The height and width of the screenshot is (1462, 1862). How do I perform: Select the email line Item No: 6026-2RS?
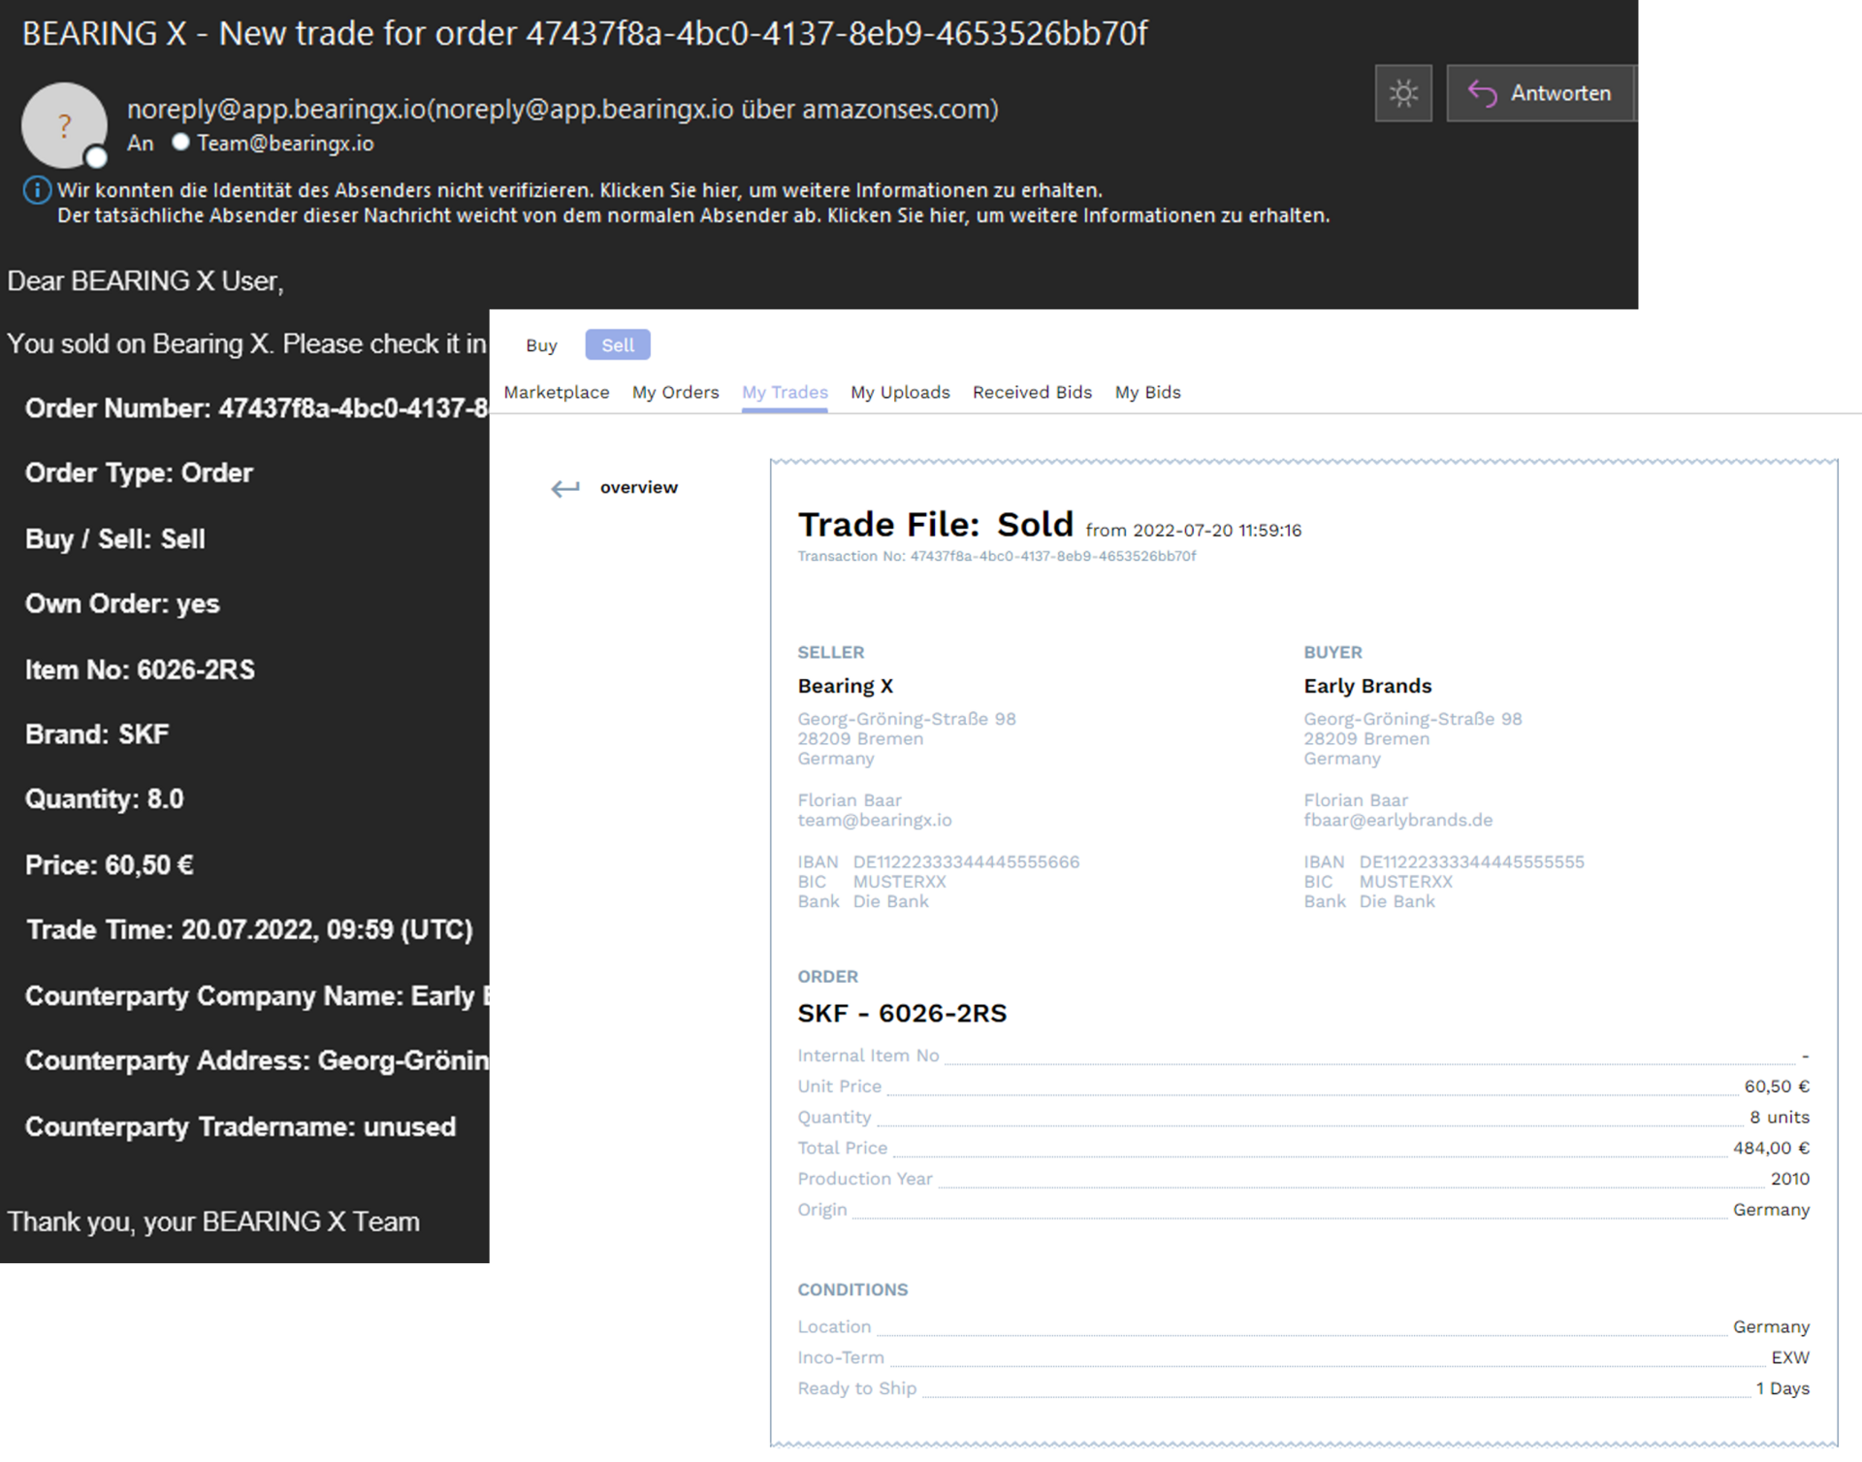point(141,670)
